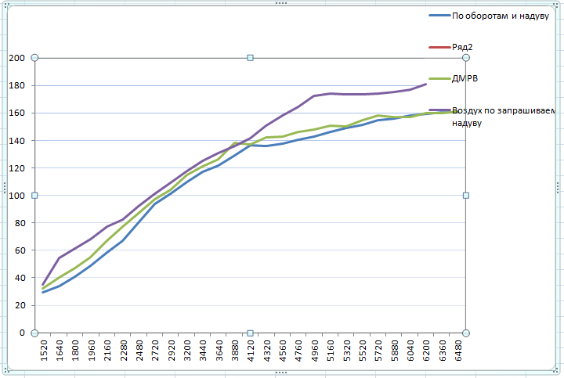Select the 'Воздух по запрашиваемому надуву' legend entry

coord(503,117)
